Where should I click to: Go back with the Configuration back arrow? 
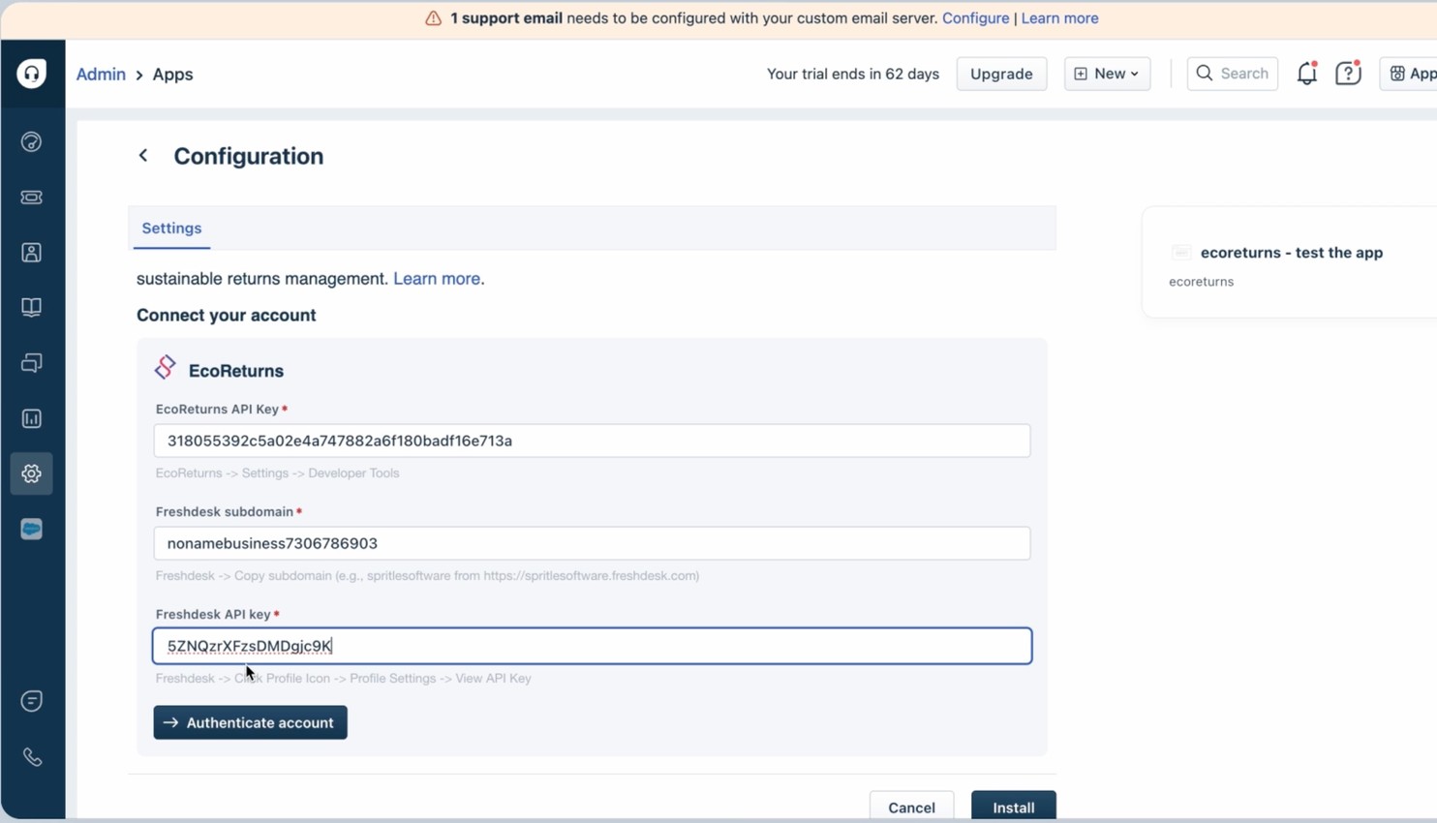143,156
